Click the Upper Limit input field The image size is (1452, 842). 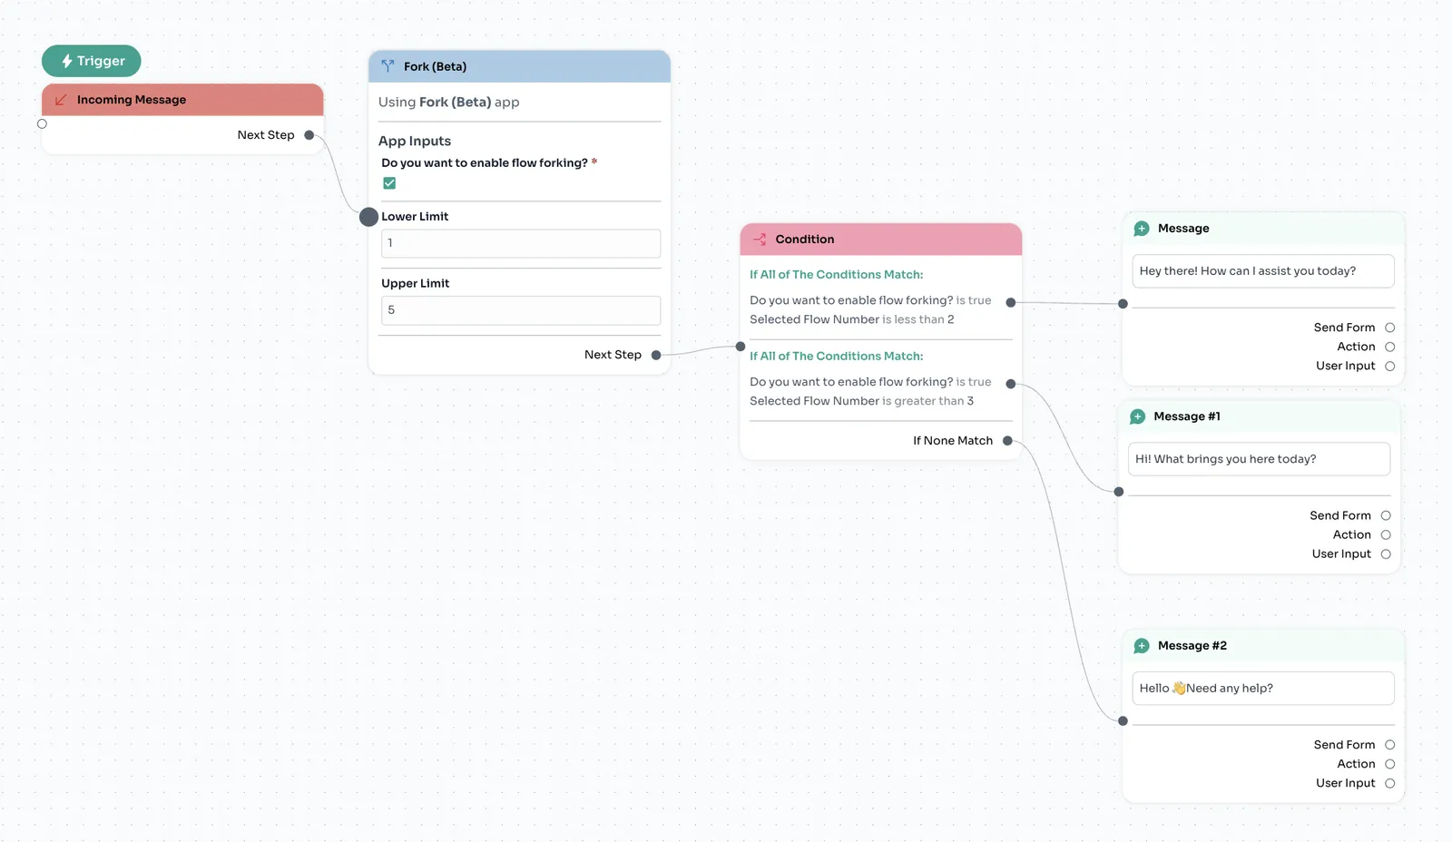pos(520,310)
